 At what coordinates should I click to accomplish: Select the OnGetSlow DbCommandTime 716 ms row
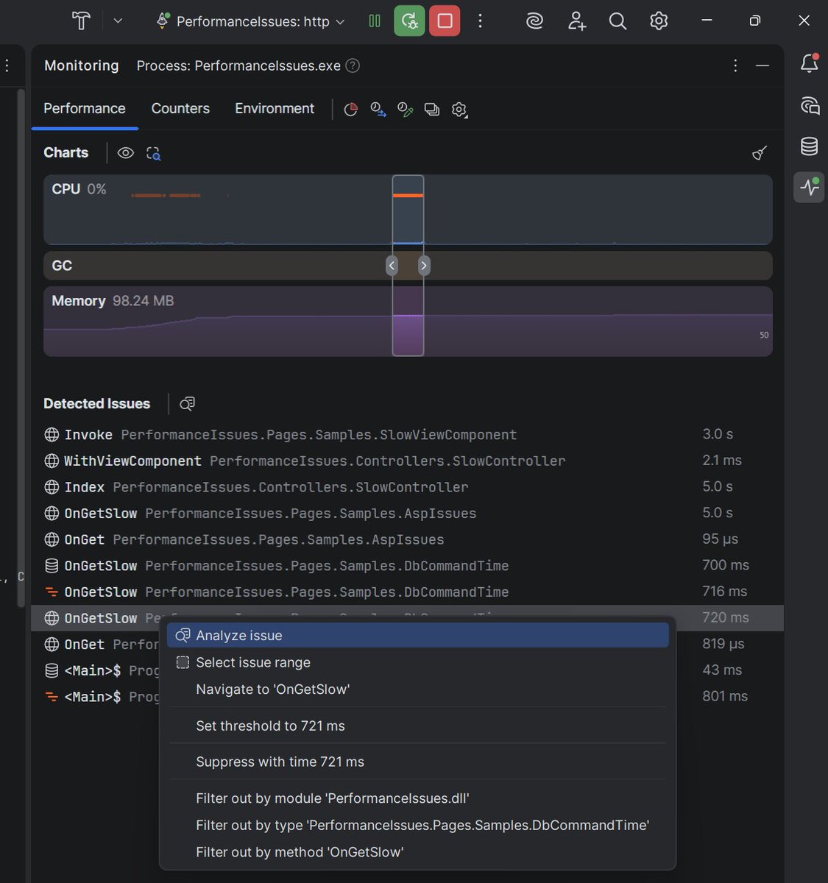coord(407,592)
